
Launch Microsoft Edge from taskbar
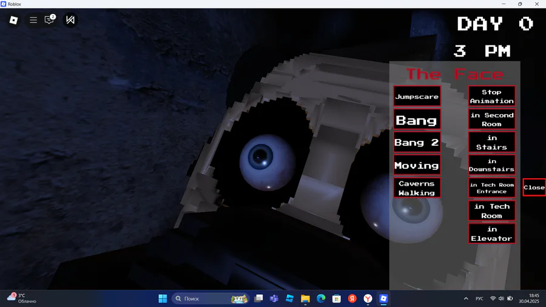[321, 299]
